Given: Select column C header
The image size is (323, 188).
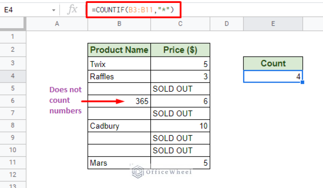Looking at the screenshot, I should click(180, 24).
